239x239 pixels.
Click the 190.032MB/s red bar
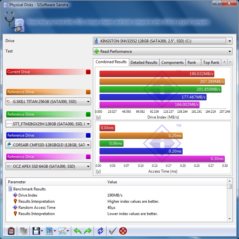pos(157,74)
